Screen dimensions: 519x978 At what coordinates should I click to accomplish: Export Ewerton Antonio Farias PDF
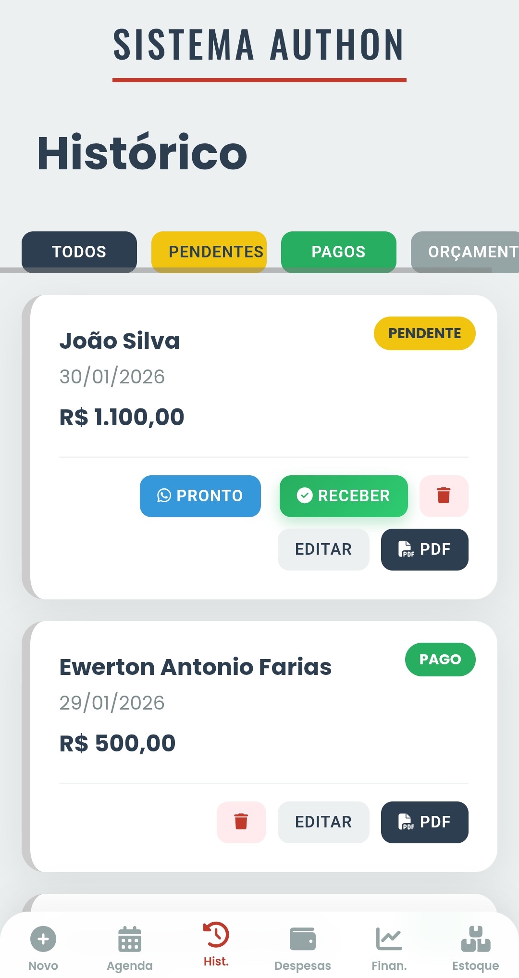pyautogui.click(x=425, y=822)
